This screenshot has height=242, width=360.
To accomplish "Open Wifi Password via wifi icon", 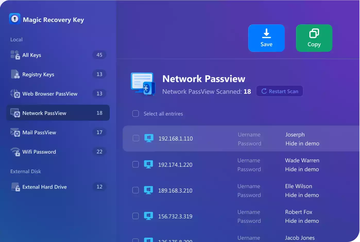I will coord(15,152).
